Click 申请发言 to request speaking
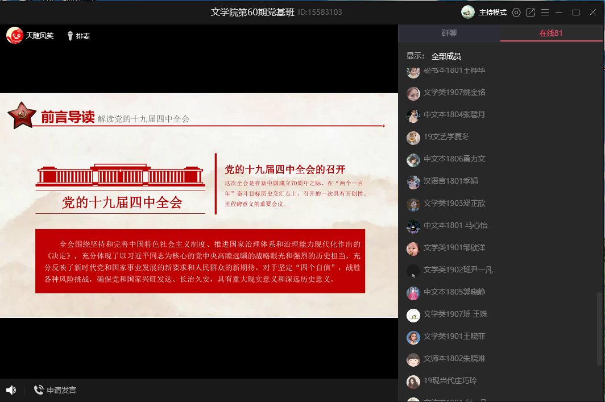 (x=61, y=390)
